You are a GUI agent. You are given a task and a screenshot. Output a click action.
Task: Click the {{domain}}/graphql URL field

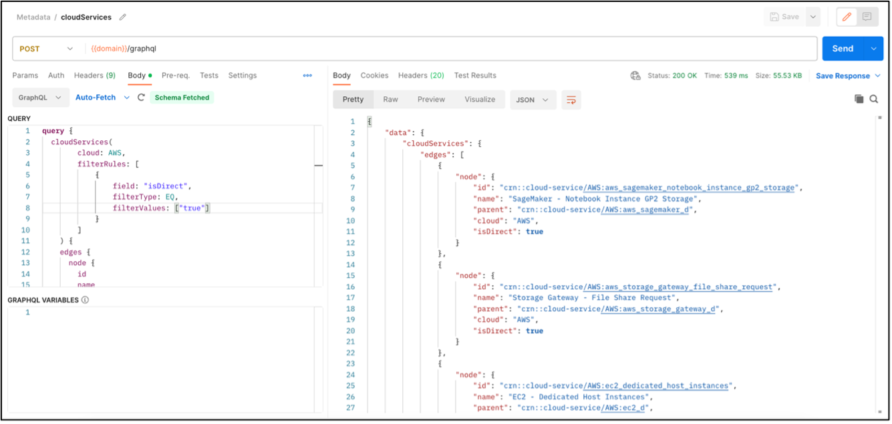pos(451,49)
